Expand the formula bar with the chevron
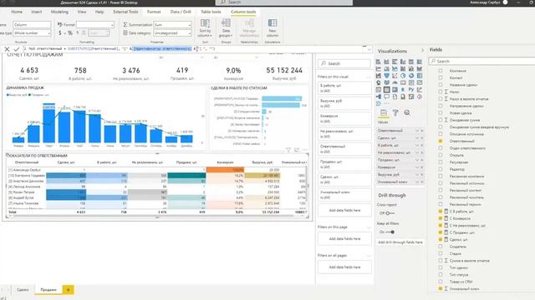Viewport: 535px width, 300px height. (x=369, y=49)
